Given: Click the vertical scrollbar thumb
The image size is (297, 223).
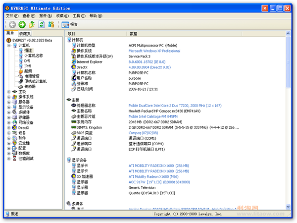Looking at the screenshot, I should tap(288, 62).
